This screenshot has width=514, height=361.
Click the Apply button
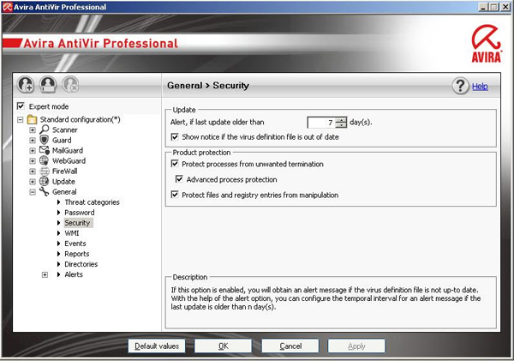point(356,346)
